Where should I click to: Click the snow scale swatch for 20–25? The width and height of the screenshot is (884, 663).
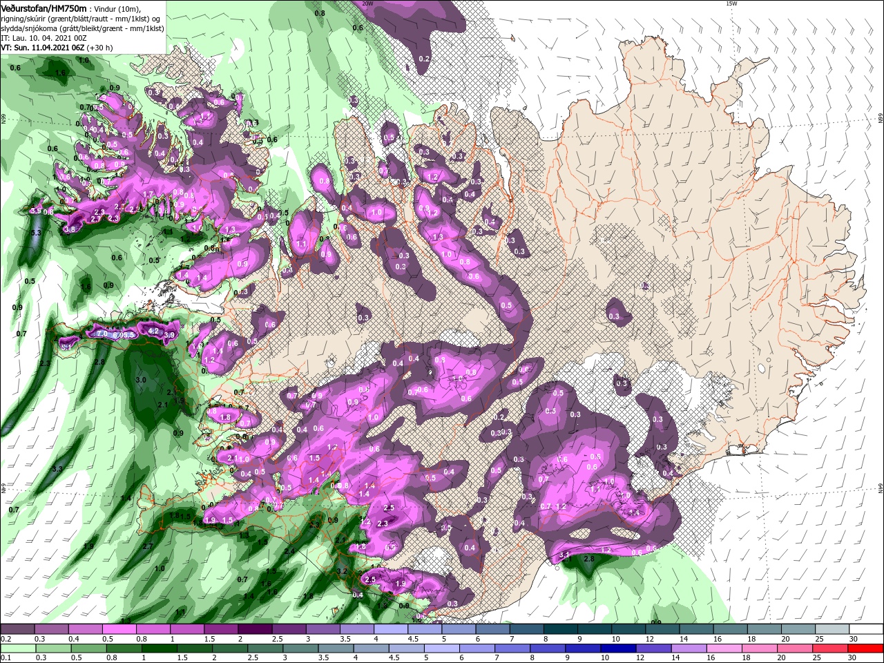click(x=797, y=630)
